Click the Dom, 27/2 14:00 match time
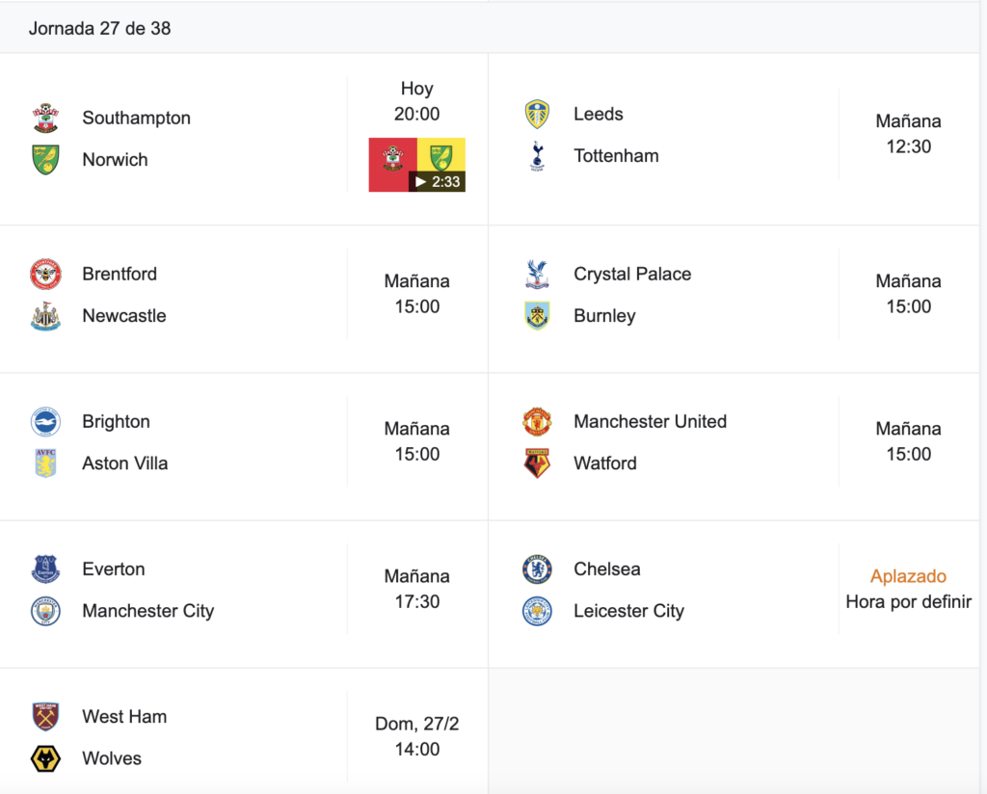987x794 pixels. point(416,736)
